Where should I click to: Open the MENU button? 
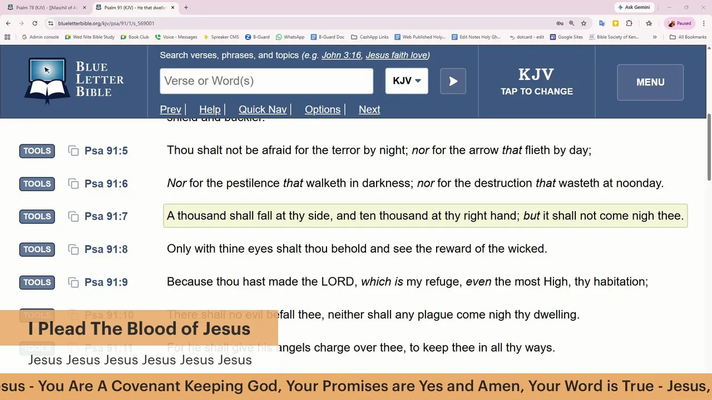coord(650,82)
